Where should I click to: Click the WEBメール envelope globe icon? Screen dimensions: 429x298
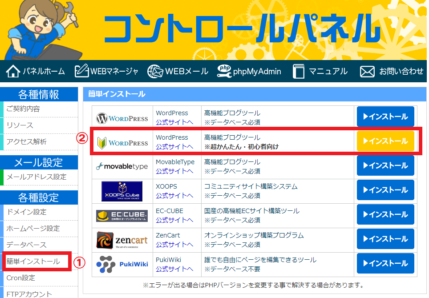pos(155,71)
